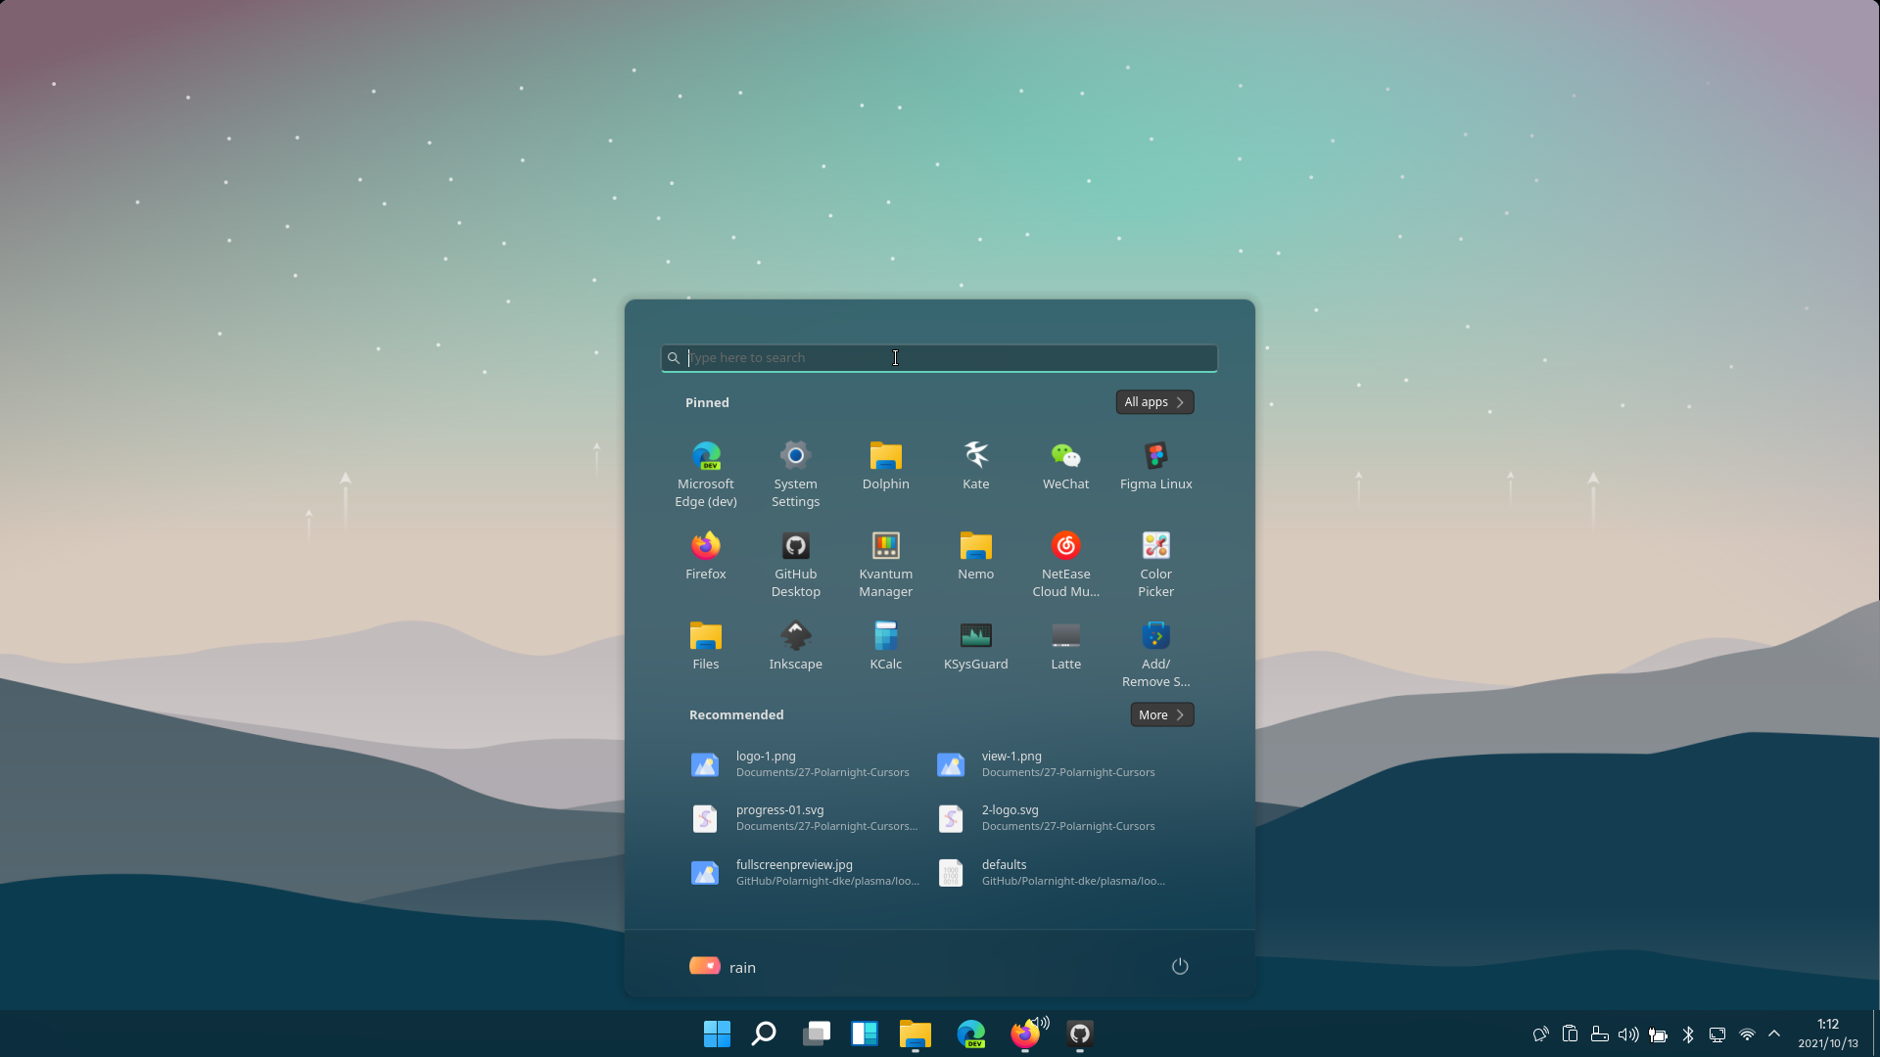Open Latte from pinned apps

coord(1065,646)
